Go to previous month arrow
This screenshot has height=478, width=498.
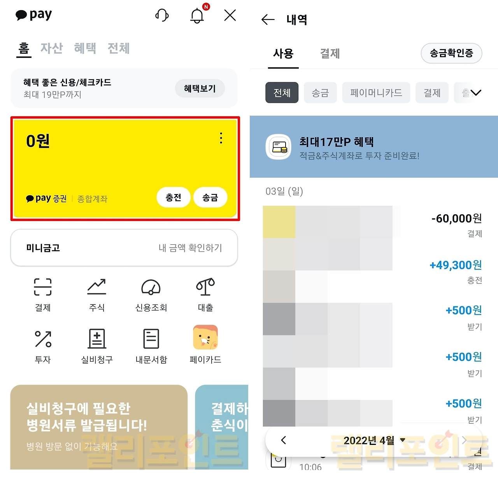pyautogui.click(x=284, y=440)
